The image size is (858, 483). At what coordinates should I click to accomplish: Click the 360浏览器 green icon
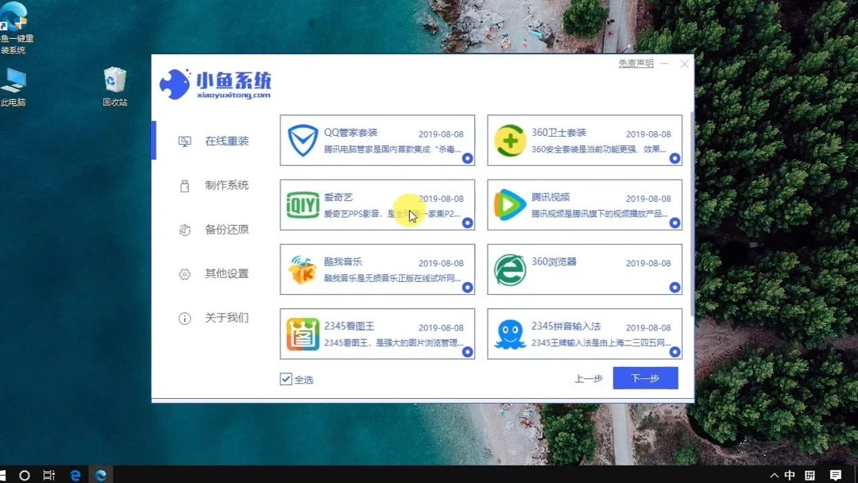pos(509,269)
